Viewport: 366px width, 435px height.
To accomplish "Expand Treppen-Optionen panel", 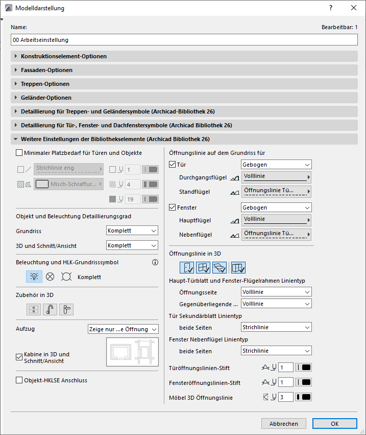I will (x=184, y=84).
